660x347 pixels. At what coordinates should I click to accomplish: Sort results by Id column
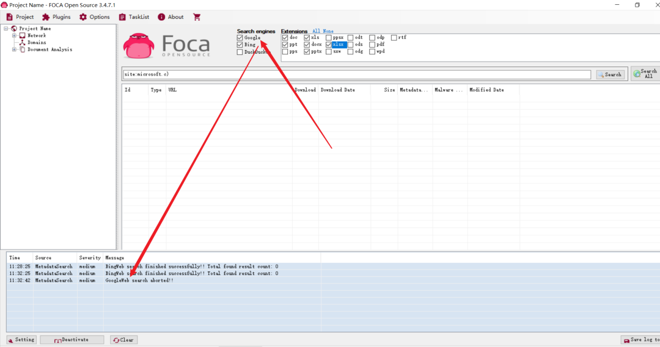(135, 90)
